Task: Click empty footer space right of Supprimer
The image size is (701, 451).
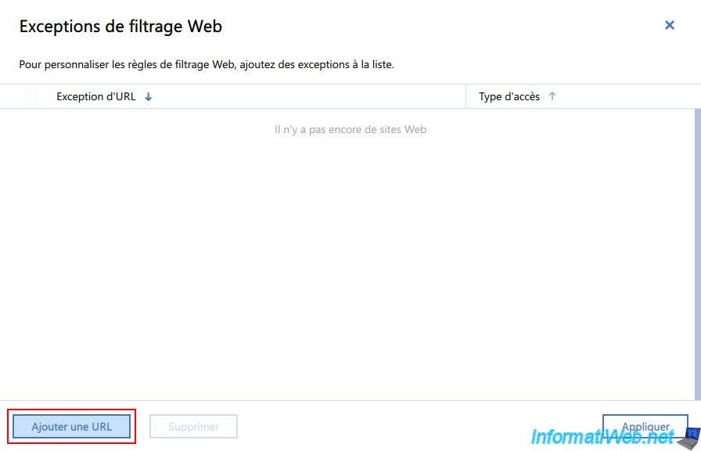Action: (x=415, y=427)
